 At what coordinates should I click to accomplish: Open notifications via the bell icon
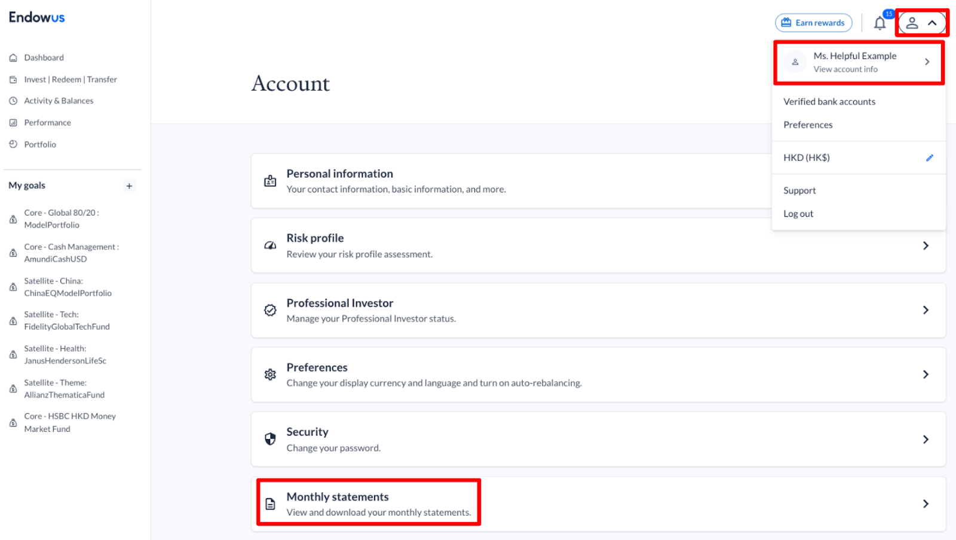880,23
